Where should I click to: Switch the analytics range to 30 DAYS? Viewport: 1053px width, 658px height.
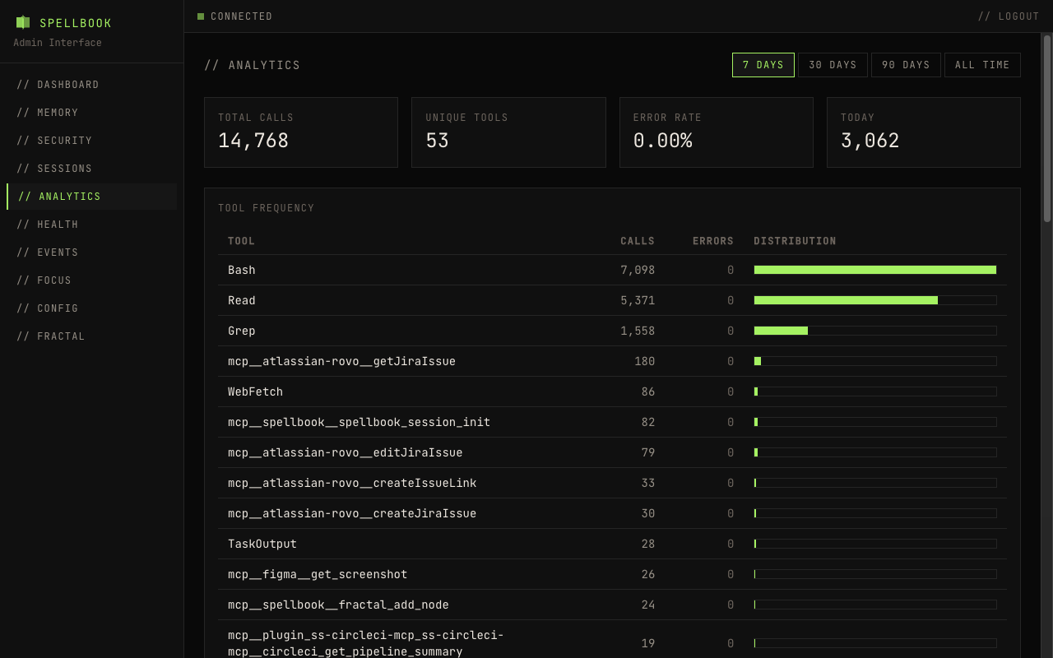tap(833, 64)
